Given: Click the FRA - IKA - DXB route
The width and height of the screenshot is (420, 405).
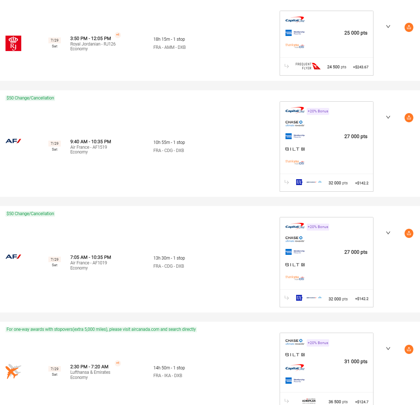Looking at the screenshot, I should click(168, 376).
